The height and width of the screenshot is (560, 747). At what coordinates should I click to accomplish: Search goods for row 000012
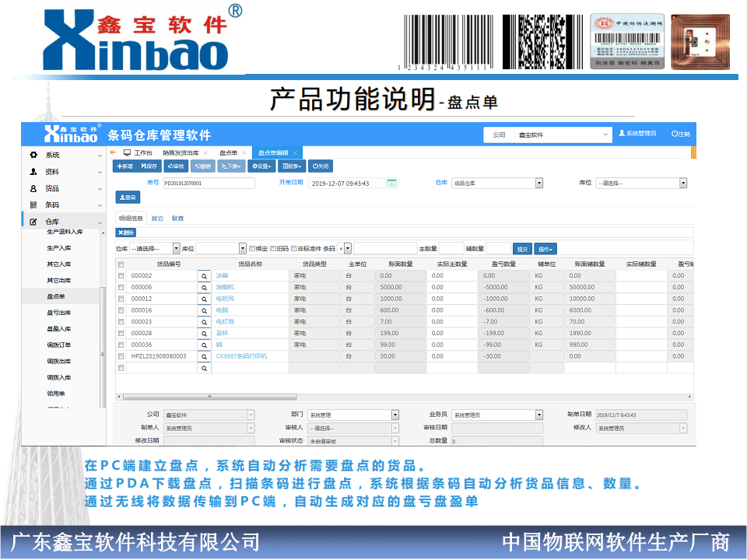point(204,299)
